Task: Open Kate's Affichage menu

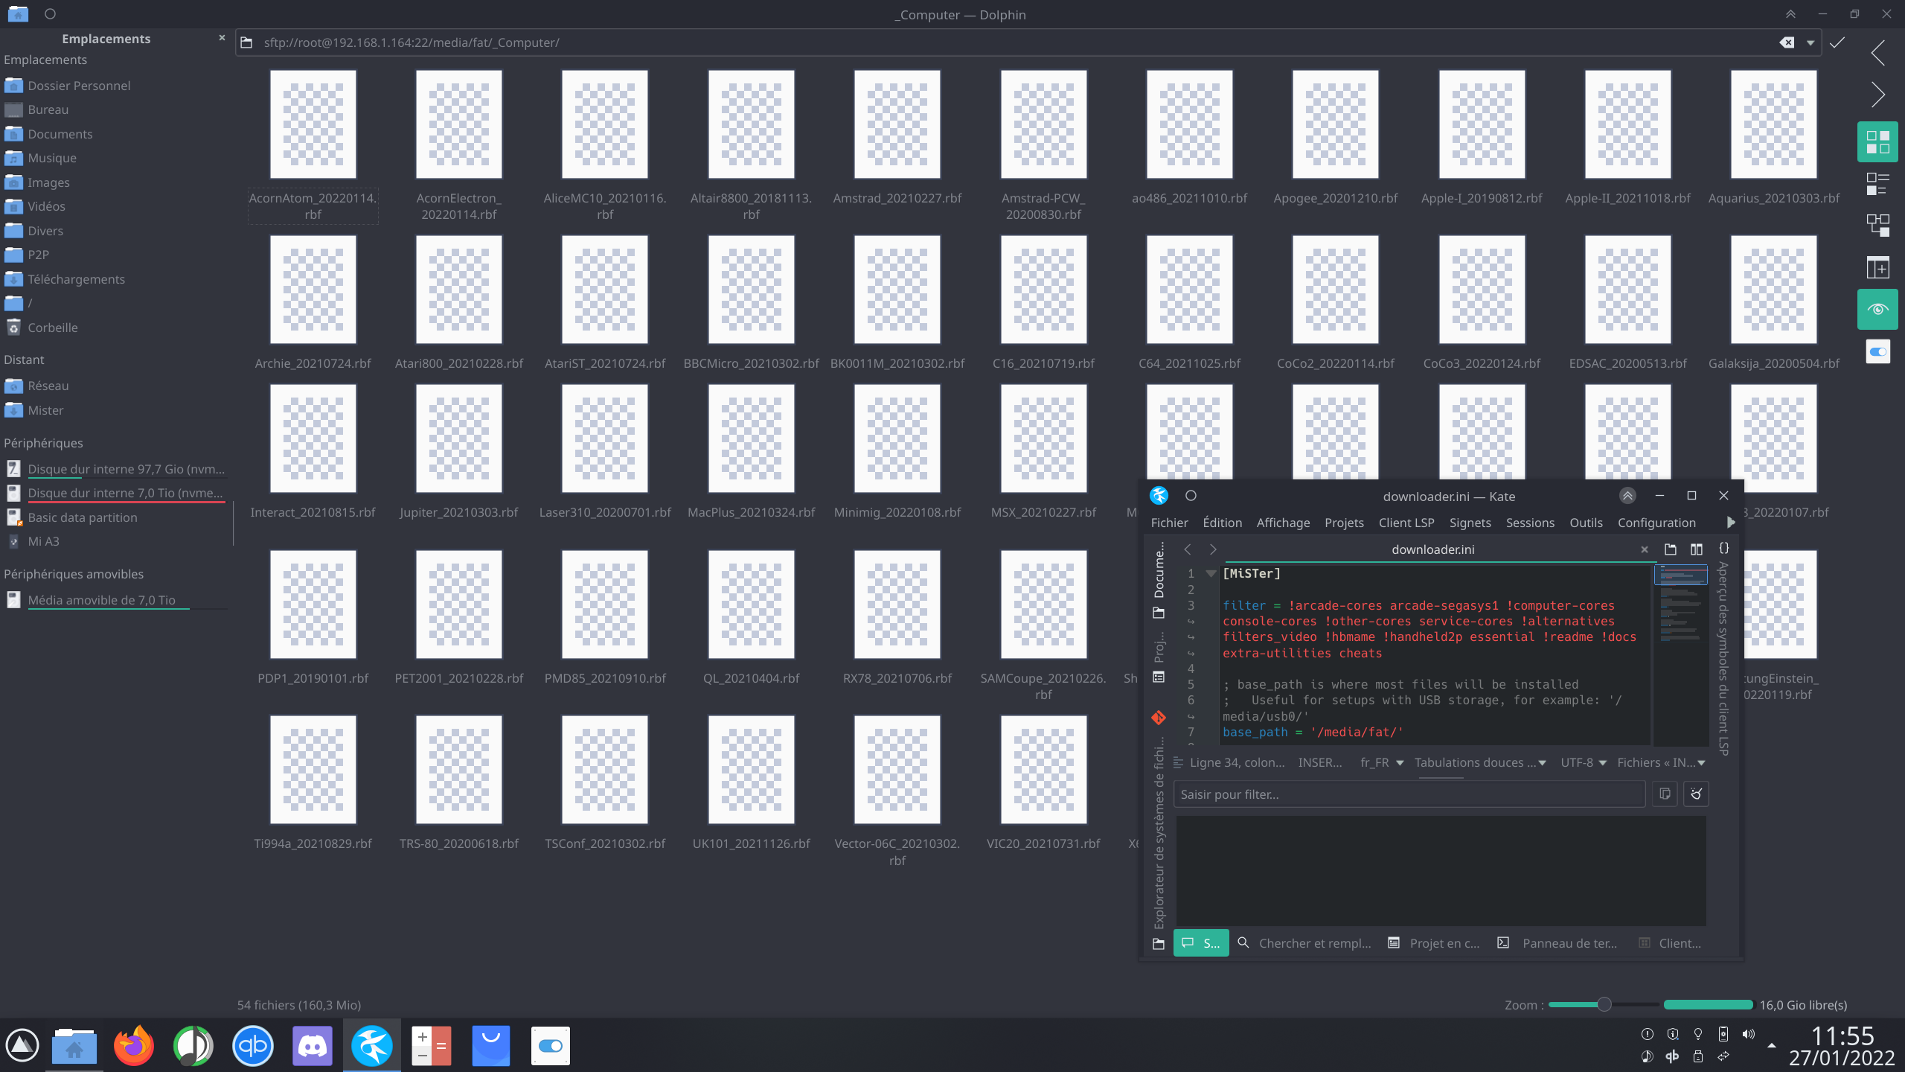Action: point(1283,523)
